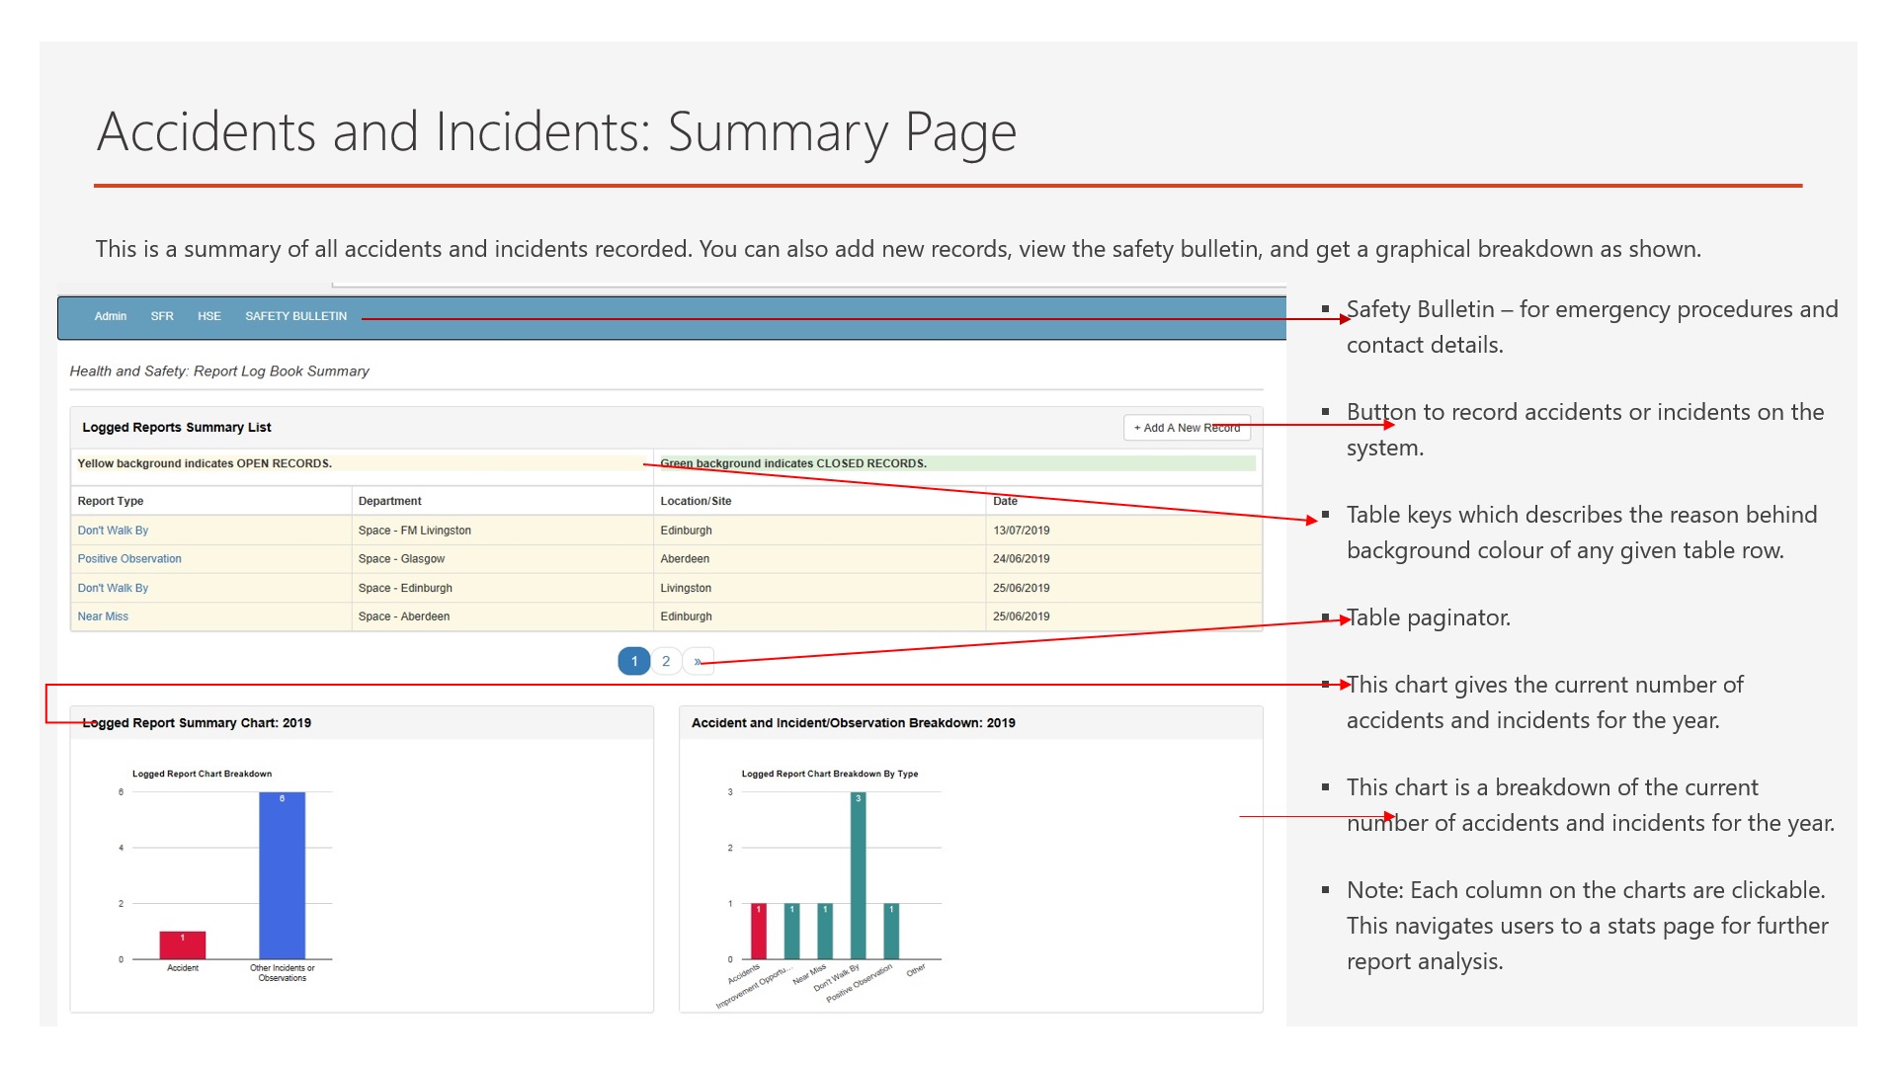Select the SFR navigation item
Screen dimensions: 1897x1067
[x=161, y=316]
